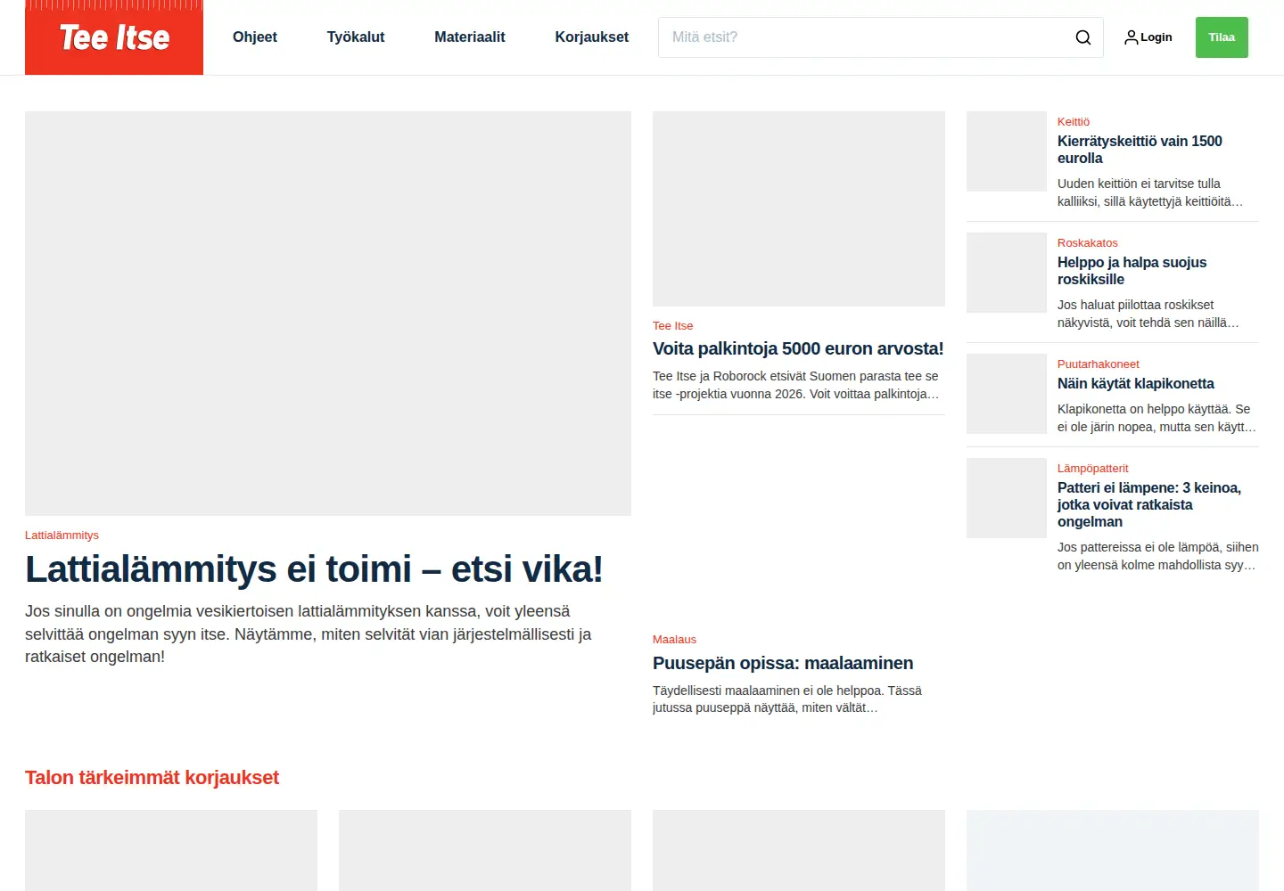The width and height of the screenshot is (1284, 891).
Task: Click the Roskakatos category label
Action: click(1087, 243)
